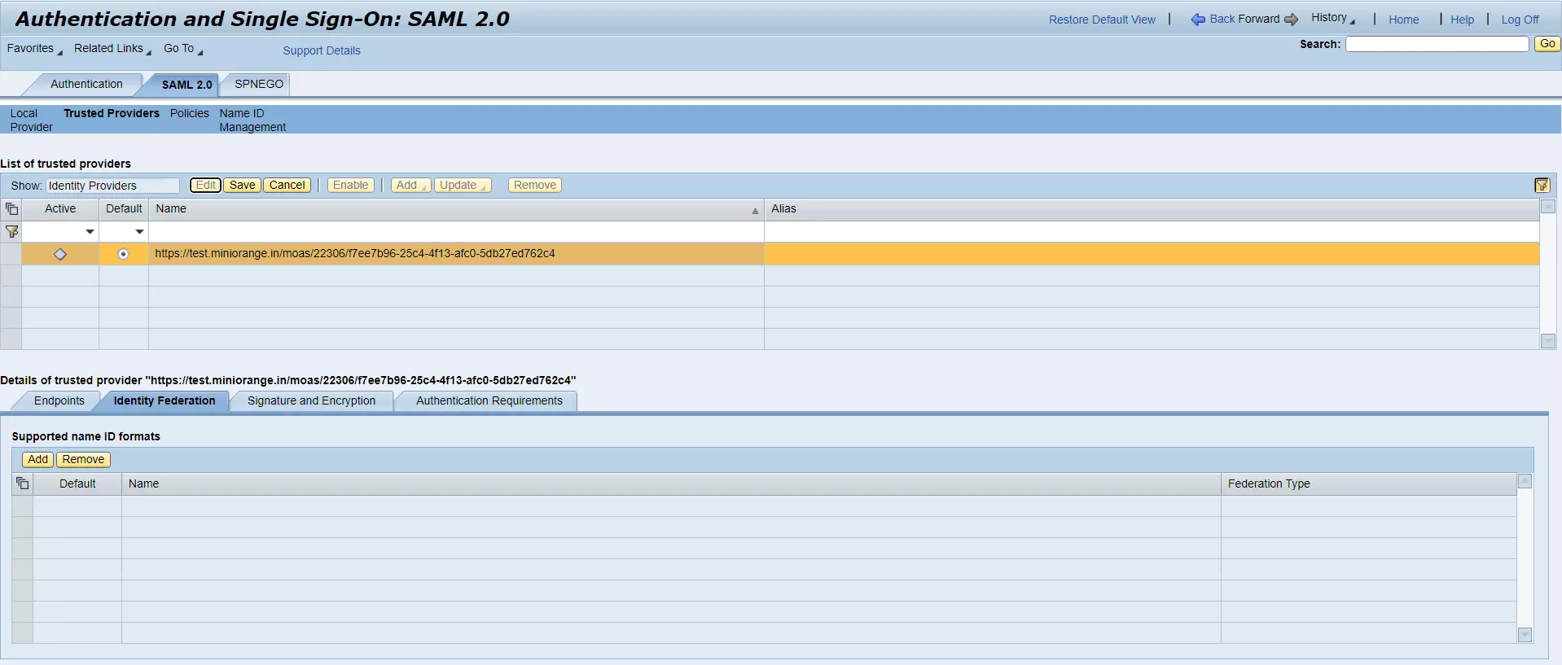
Task: Select the Identity Federation tab
Action: point(165,400)
